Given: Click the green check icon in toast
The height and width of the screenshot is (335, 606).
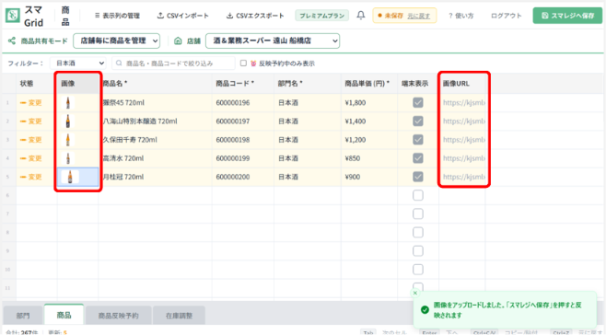Looking at the screenshot, I should point(425,310).
